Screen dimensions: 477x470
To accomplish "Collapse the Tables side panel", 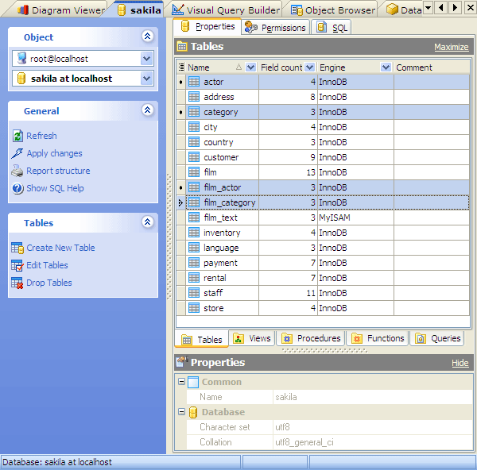I will click(x=148, y=222).
